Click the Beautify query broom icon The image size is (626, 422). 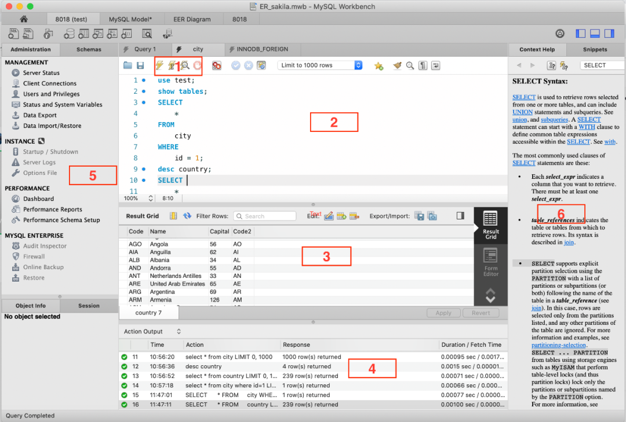(397, 66)
